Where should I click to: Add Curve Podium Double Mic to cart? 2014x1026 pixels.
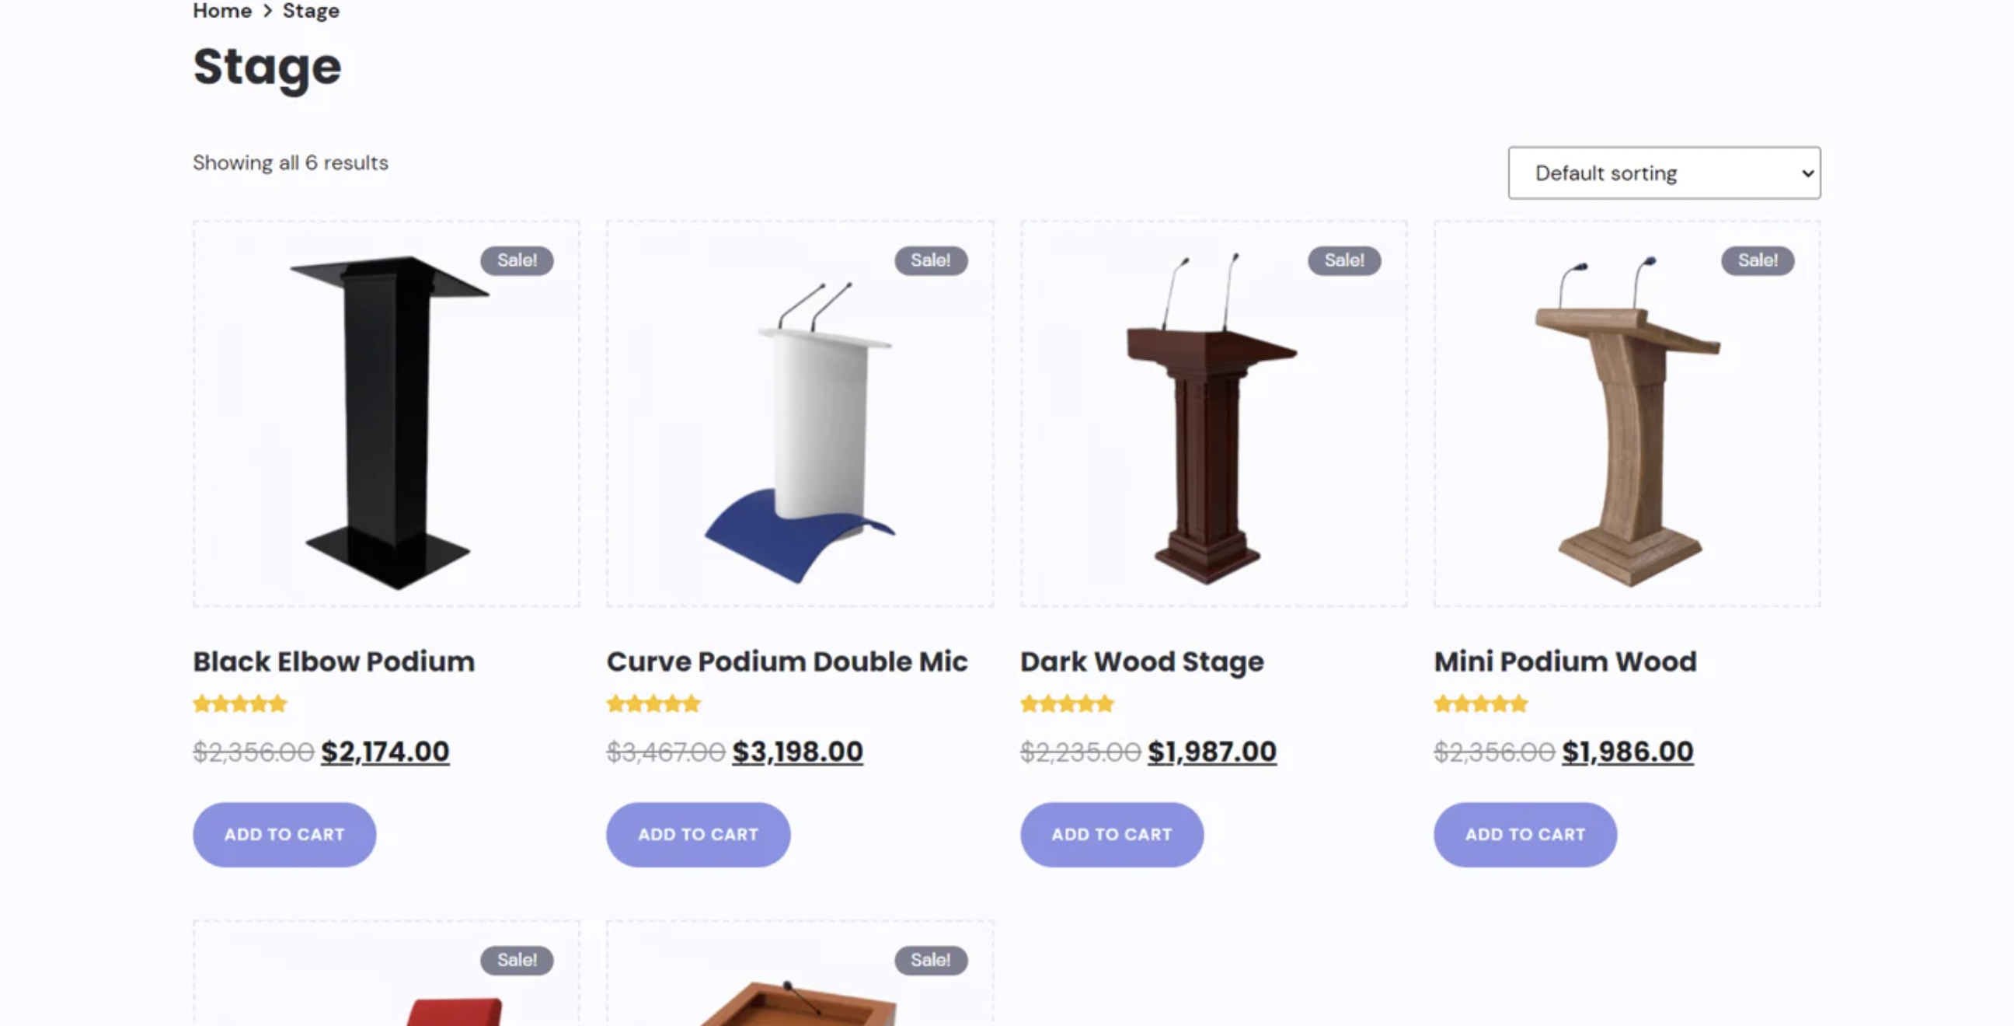(699, 835)
